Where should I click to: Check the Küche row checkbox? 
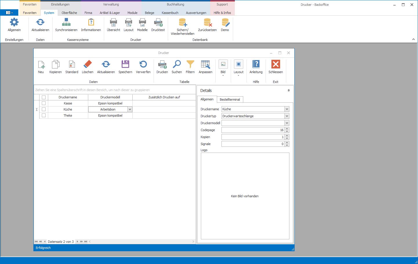pos(44,109)
